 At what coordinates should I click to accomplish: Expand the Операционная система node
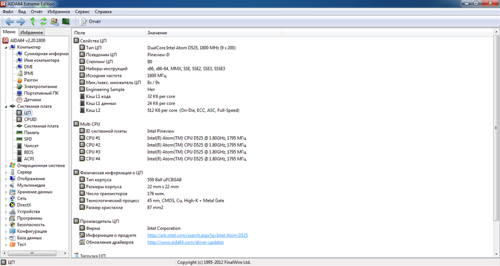[6, 165]
